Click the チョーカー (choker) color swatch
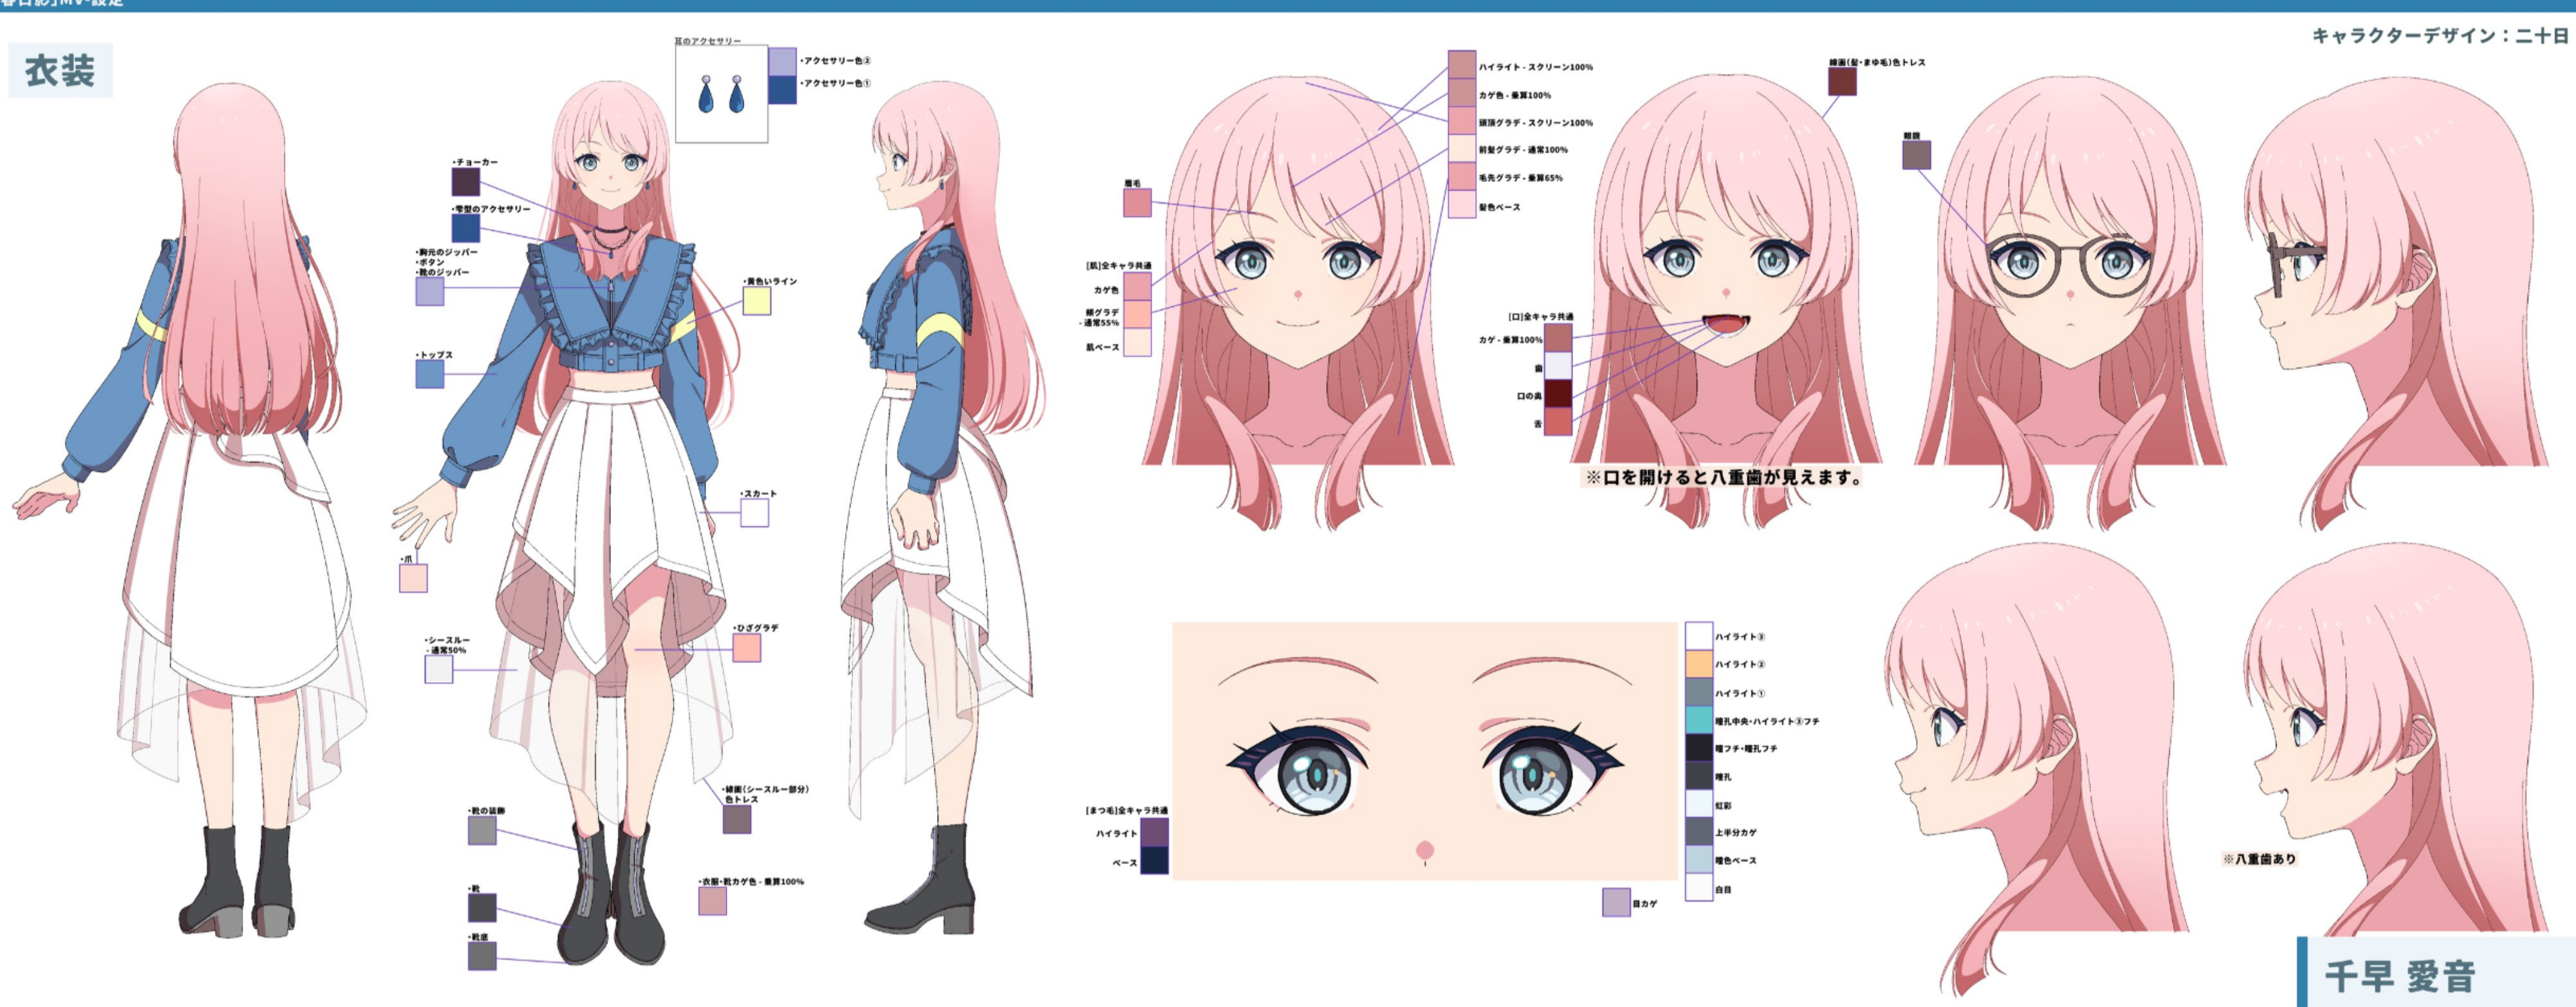Image resolution: width=2576 pixels, height=1007 pixels. [x=465, y=182]
